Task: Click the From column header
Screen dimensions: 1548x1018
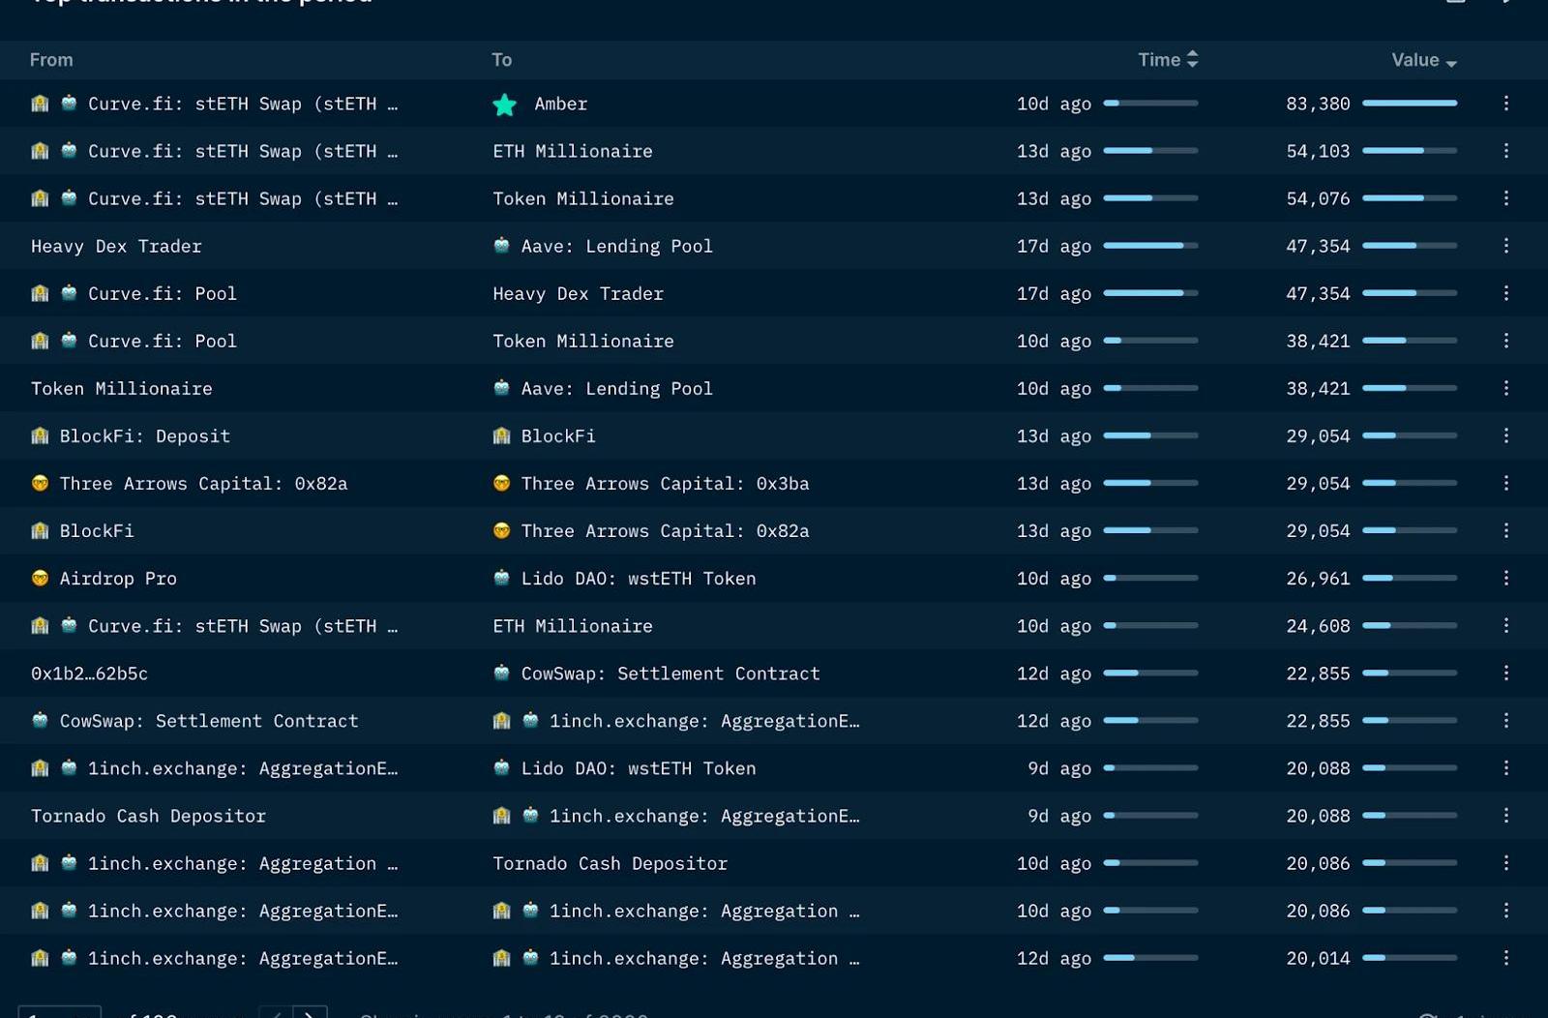Action: pyautogui.click(x=51, y=60)
